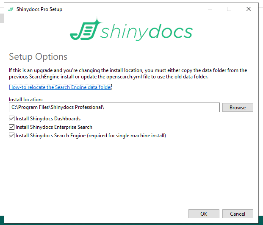Click the upgrade instructions paragraph text
This screenshot has height=225, width=263.
tap(127, 73)
